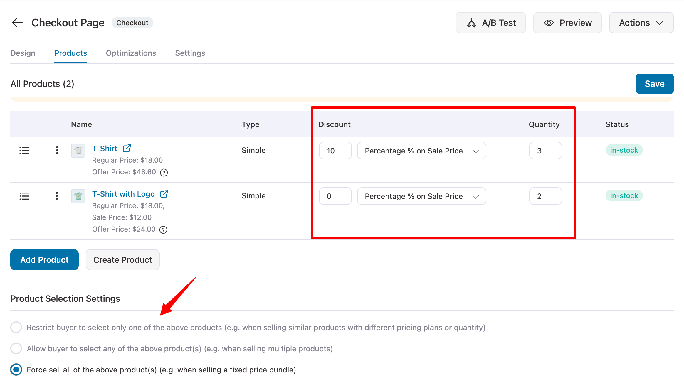Click the Status column header
The image size is (684, 388).
click(617, 124)
